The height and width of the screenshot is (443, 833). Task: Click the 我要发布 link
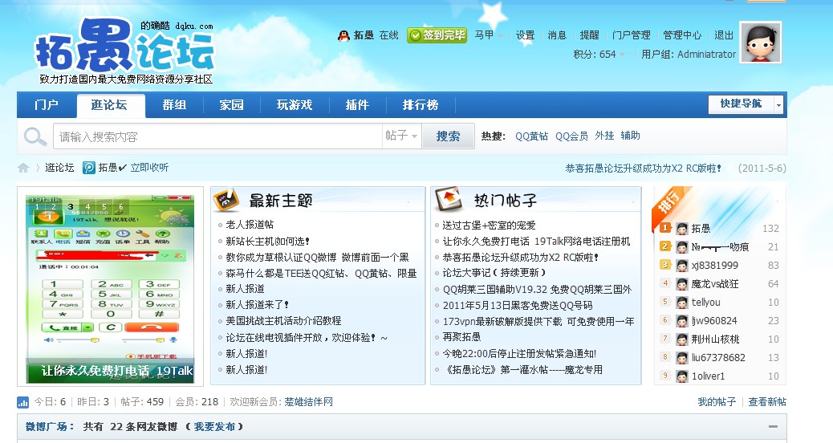[214, 426]
